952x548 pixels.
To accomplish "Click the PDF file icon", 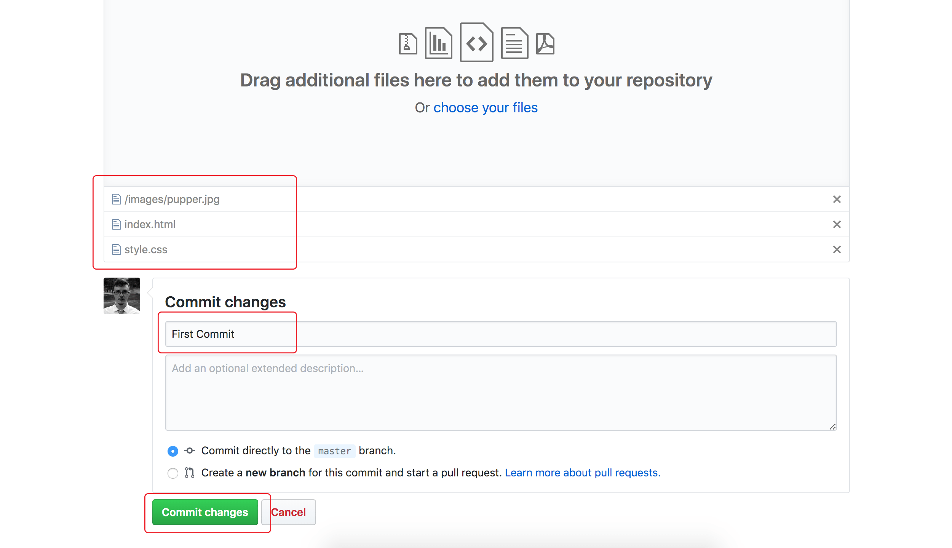I will pos(545,44).
